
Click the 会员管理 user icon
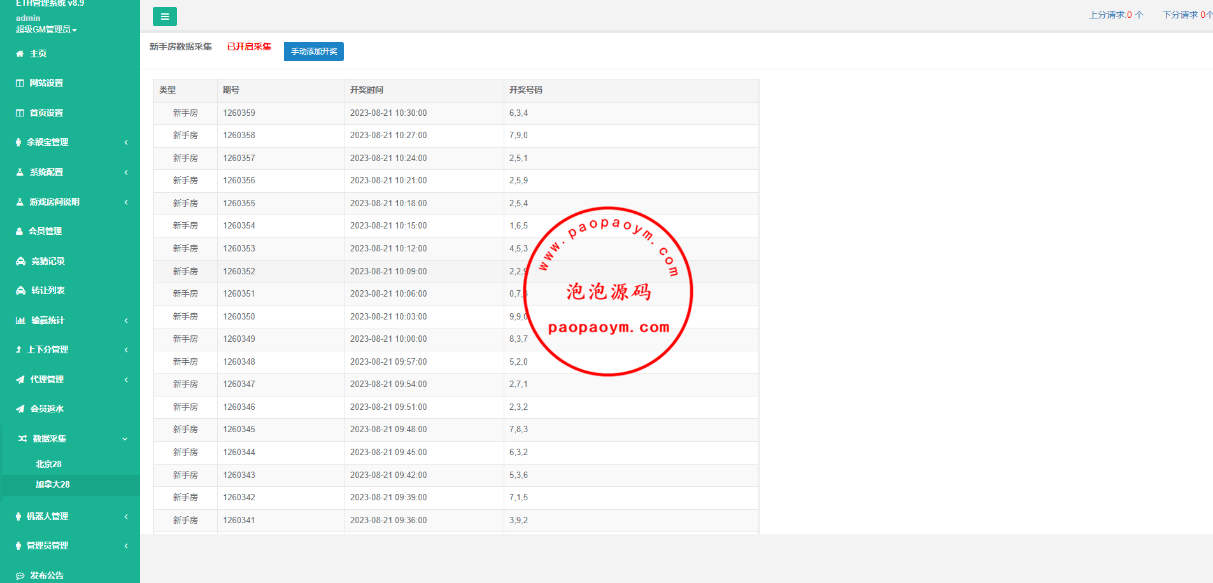click(19, 232)
